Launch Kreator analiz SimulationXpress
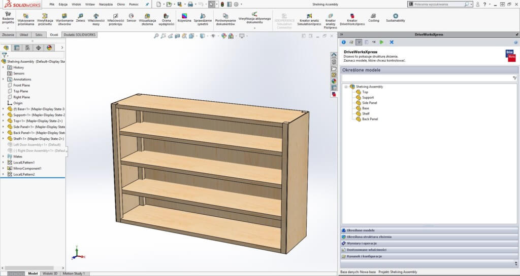This screenshot has width=520, height=276. coord(309,20)
